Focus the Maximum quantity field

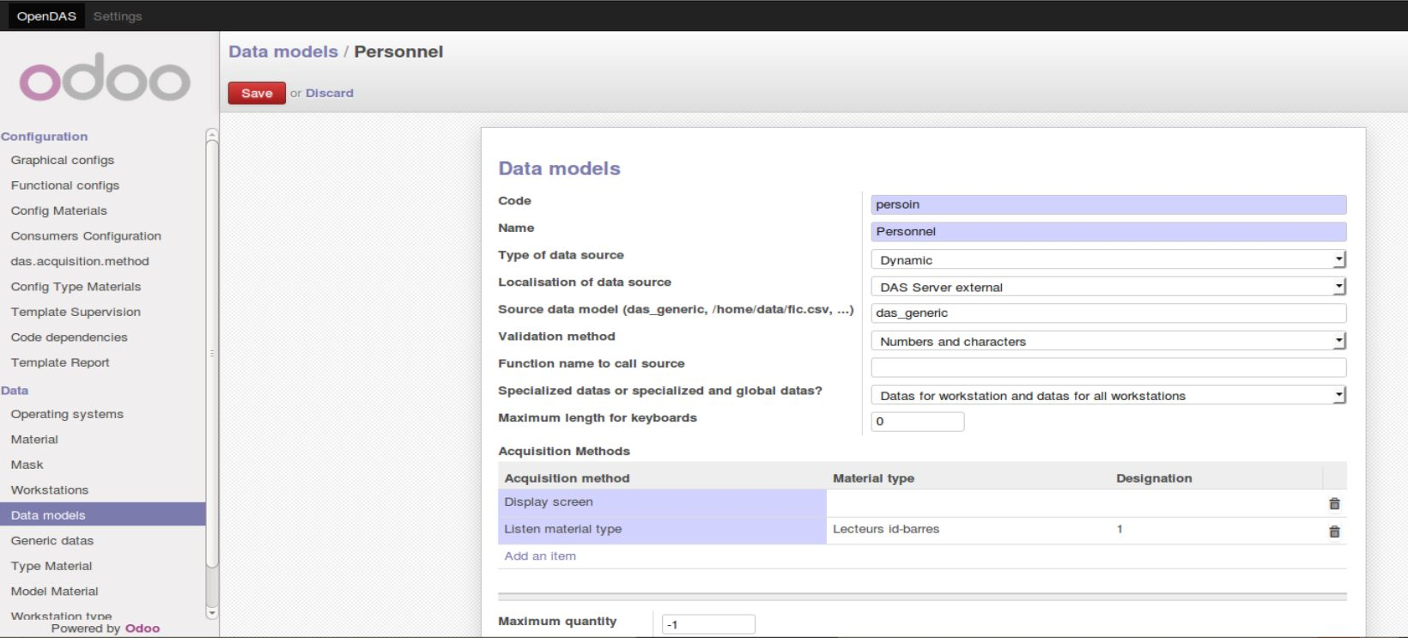[708, 624]
